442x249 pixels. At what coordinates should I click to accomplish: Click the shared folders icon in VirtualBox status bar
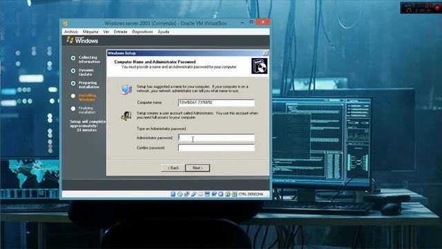coord(200,194)
